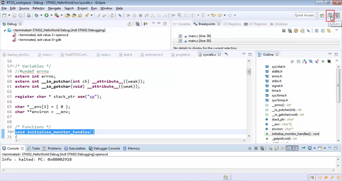
Task: Click Back navigation arrow in toolbar
Action: coord(220,15)
